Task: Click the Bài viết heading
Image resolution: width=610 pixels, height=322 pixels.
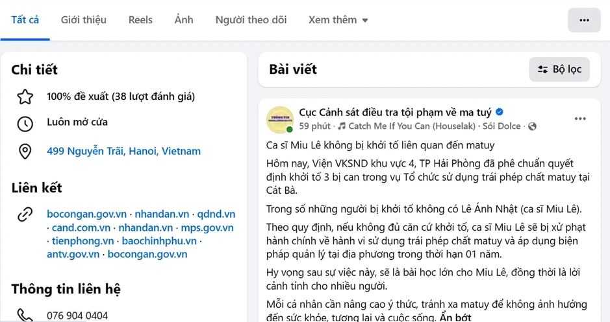Action: point(293,69)
